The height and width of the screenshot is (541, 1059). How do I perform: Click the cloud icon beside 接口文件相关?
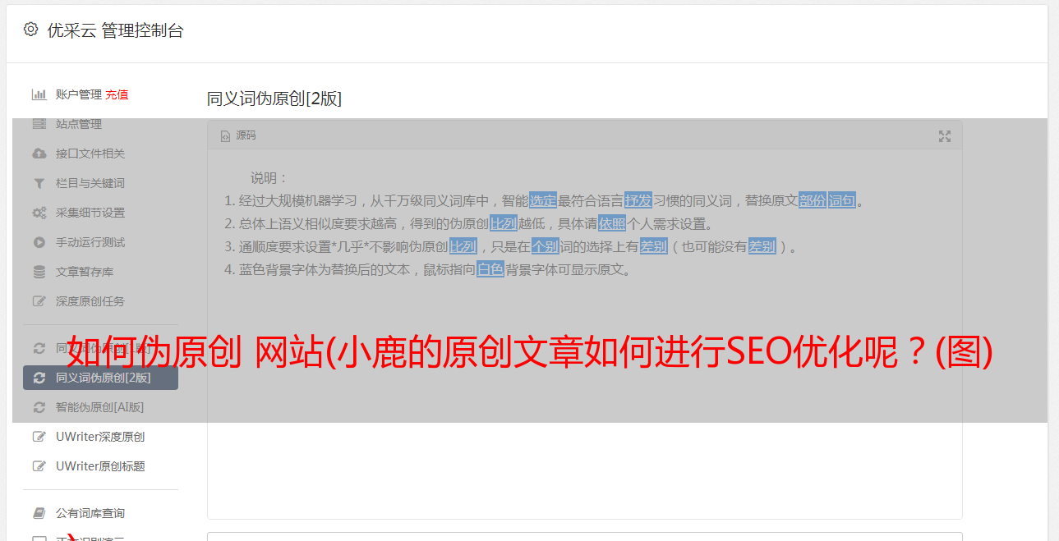pos(39,154)
